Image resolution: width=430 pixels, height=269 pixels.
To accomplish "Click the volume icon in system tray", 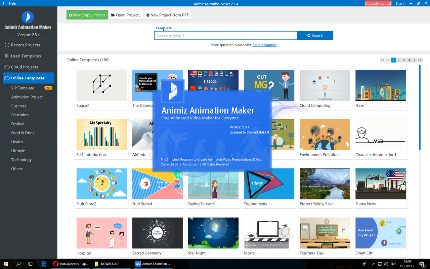I will [x=386, y=264].
